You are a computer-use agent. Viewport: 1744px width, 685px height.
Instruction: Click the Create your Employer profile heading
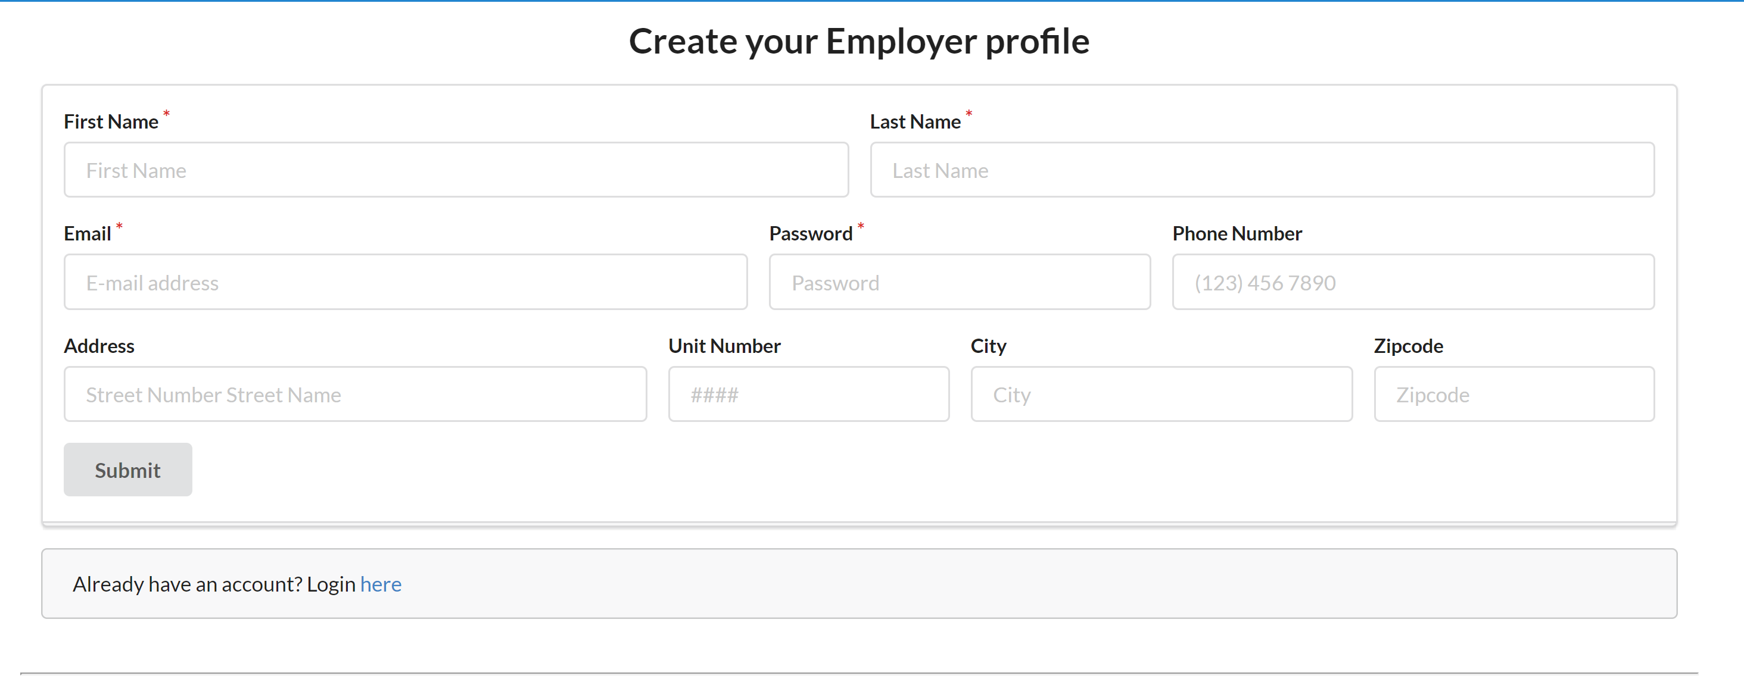[x=859, y=41]
